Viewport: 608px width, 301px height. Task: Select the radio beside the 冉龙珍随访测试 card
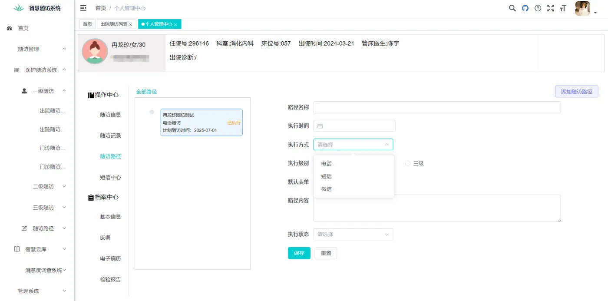[x=152, y=112]
